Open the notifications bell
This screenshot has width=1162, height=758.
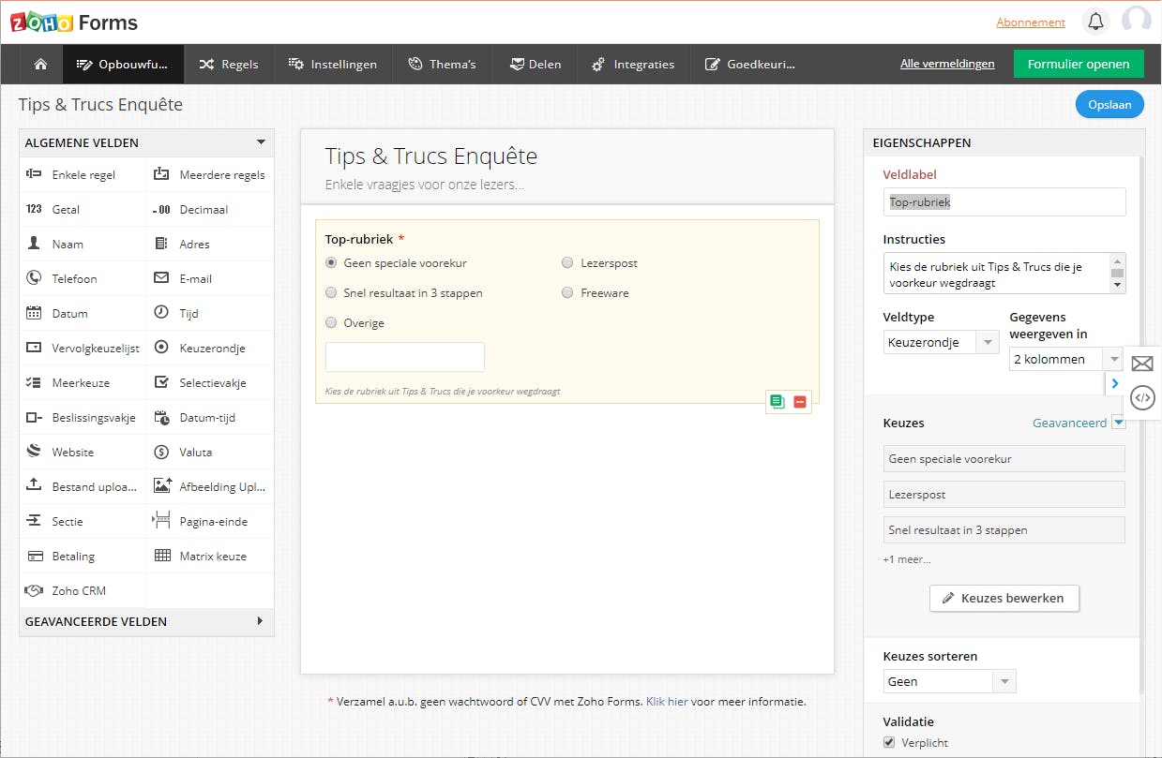(1095, 22)
